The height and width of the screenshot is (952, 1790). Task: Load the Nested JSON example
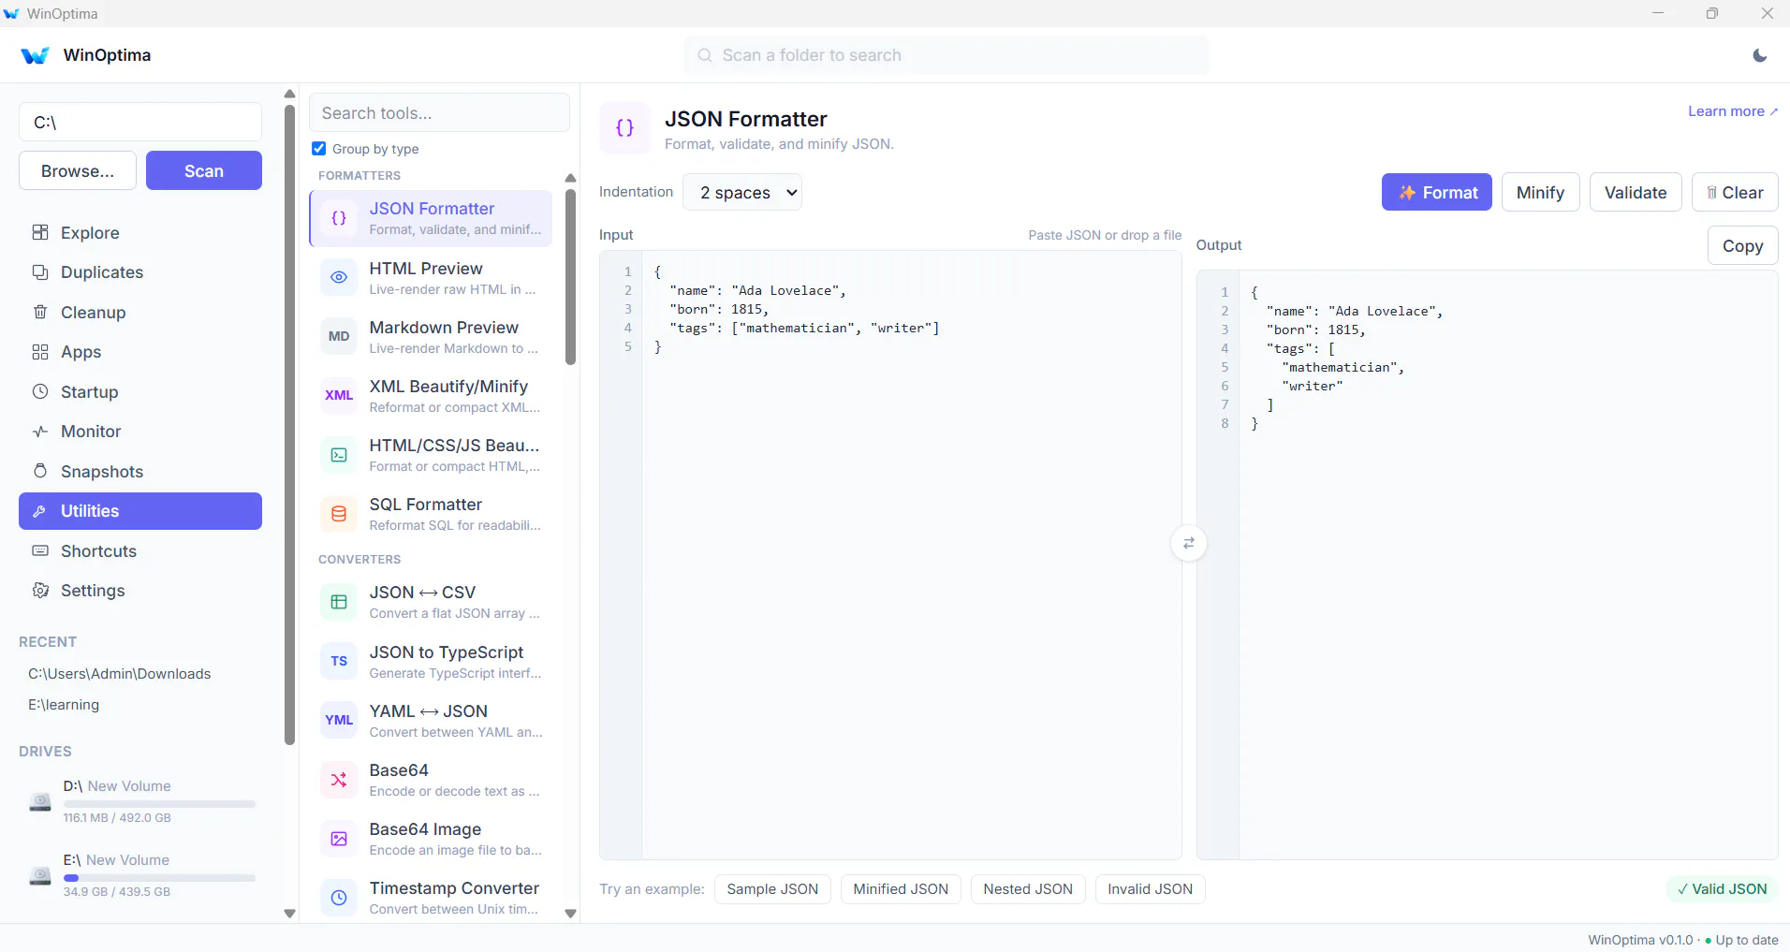click(x=1028, y=889)
